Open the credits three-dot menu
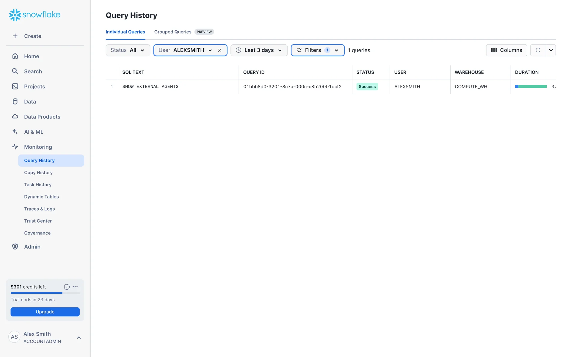Screen dimensions: 571x357 75,287
